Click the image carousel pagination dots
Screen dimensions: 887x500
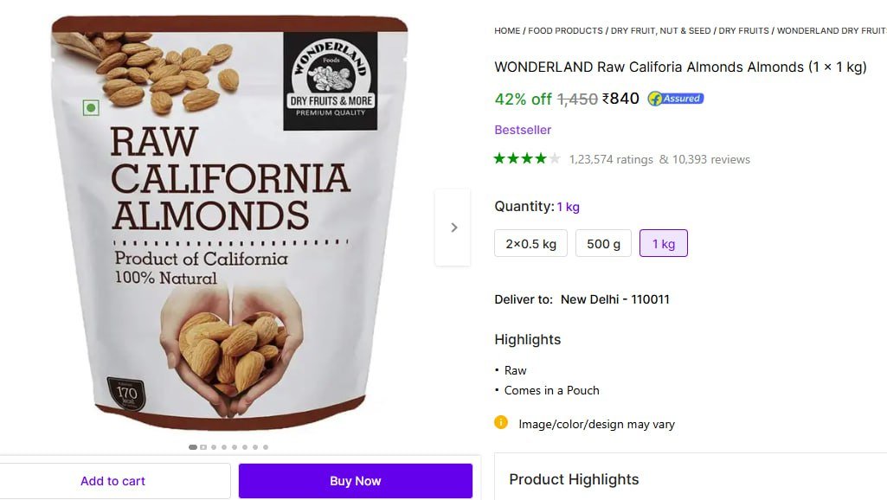tap(228, 447)
